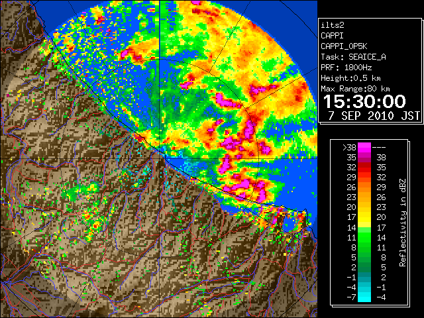The height and width of the screenshot is (318, 424).
Task: Select the 'Height:0.5 km' entry
Action: coord(350,78)
